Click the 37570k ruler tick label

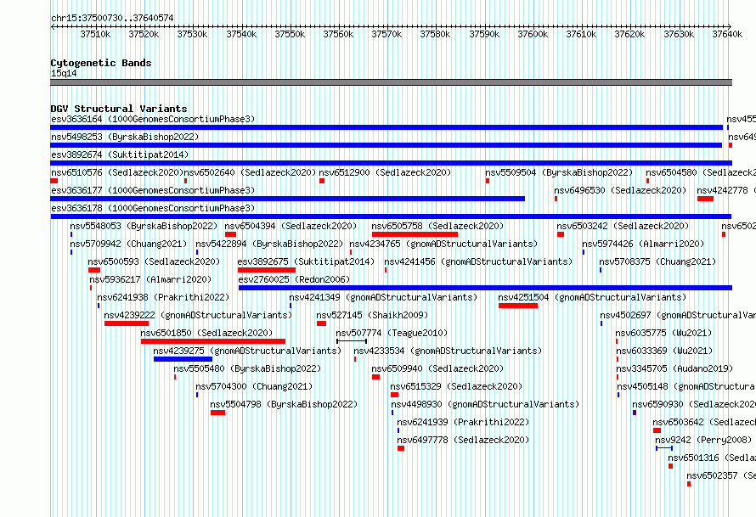click(386, 34)
